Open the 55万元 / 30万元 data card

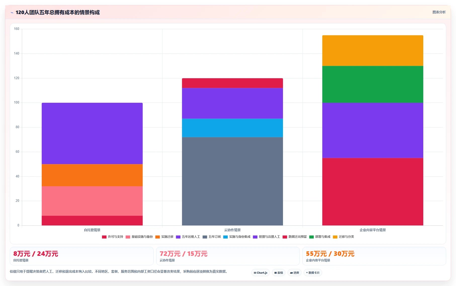point(374,256)
